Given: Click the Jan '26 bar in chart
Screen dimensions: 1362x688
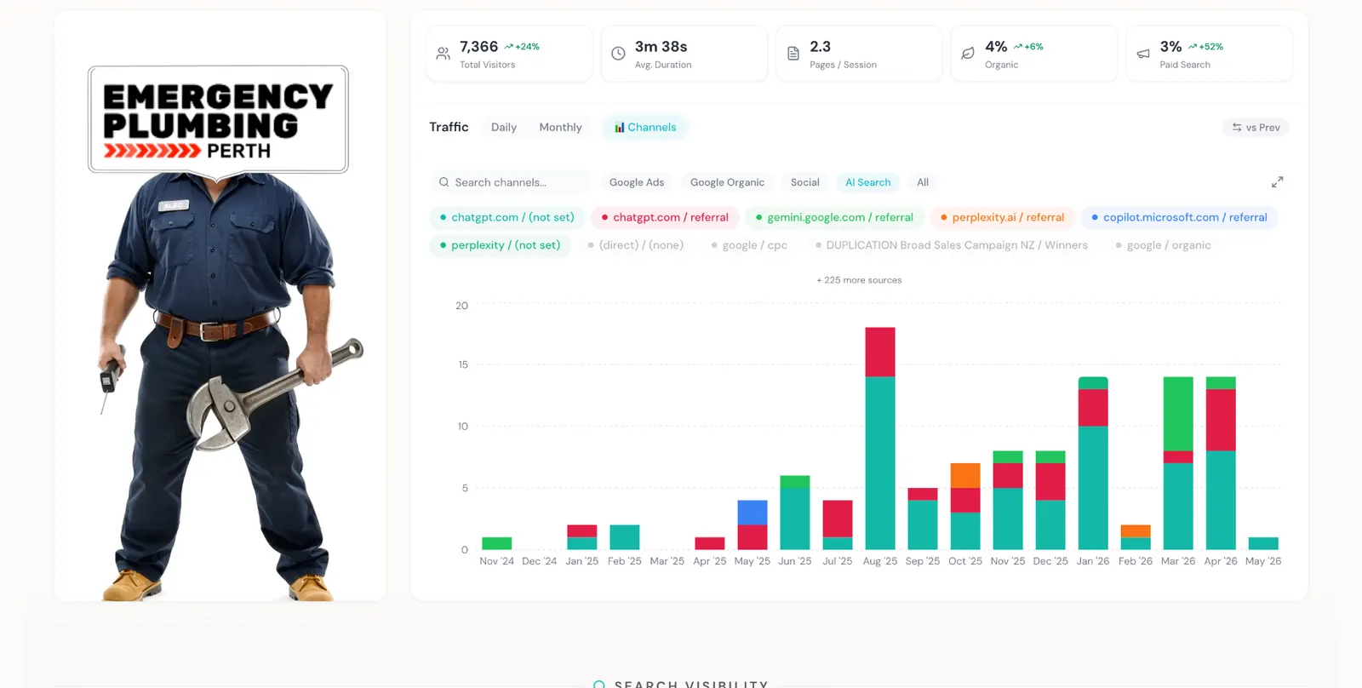Looking at the screenshot, I should tap(1093, 463).
